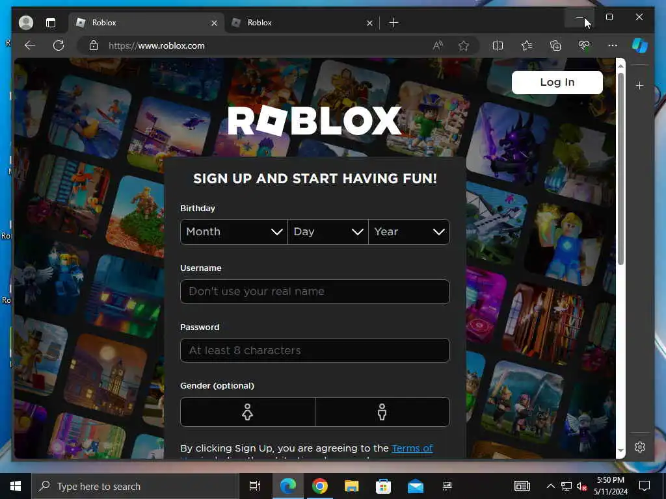Image resolution: width=666 pixels, height=499 pixels.
Task: Open the muted volume tray icon
Action: click(582, 486)
